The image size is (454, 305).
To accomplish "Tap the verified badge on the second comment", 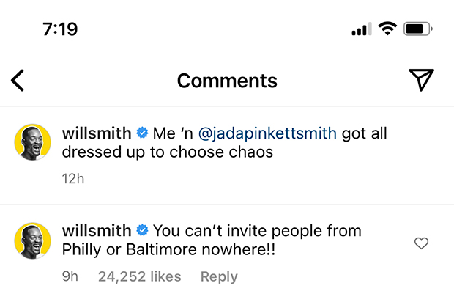I will pyautogui.click(x=142, y=231).
